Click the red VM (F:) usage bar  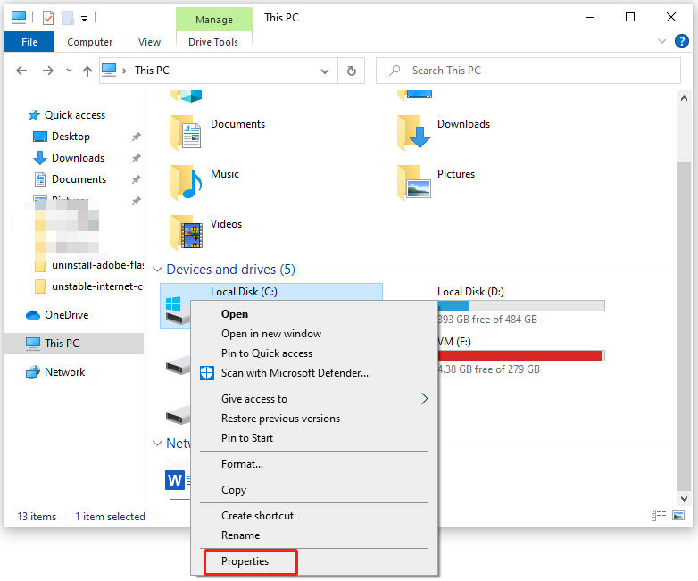519,355
